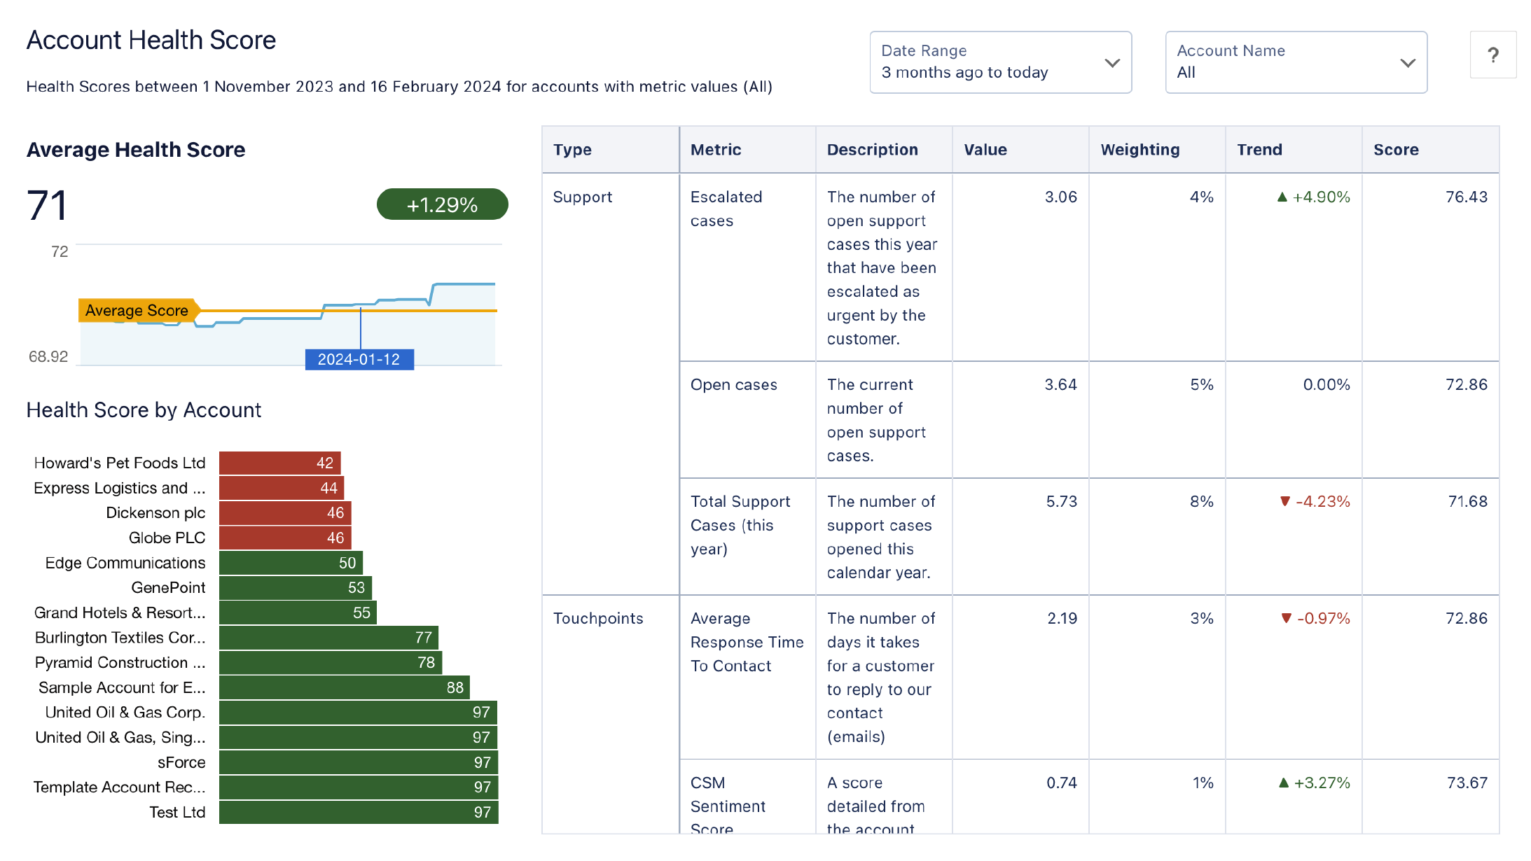Click the Average Response Time trend arrow
1531x861 pixels.
click(1285, 618)
